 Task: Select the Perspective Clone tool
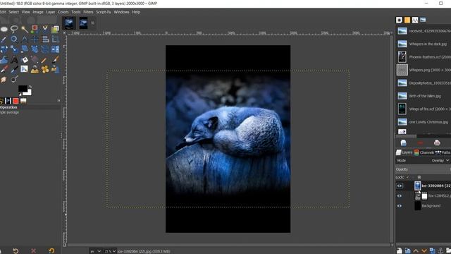point(55,69)
